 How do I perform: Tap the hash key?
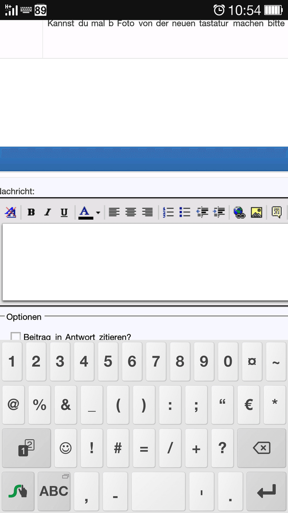tap(118, 448)
